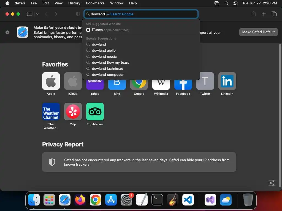Dismiss the default browser banner
Image resolution: width=282 pixels, height=211 pixels.
(7, 32)
